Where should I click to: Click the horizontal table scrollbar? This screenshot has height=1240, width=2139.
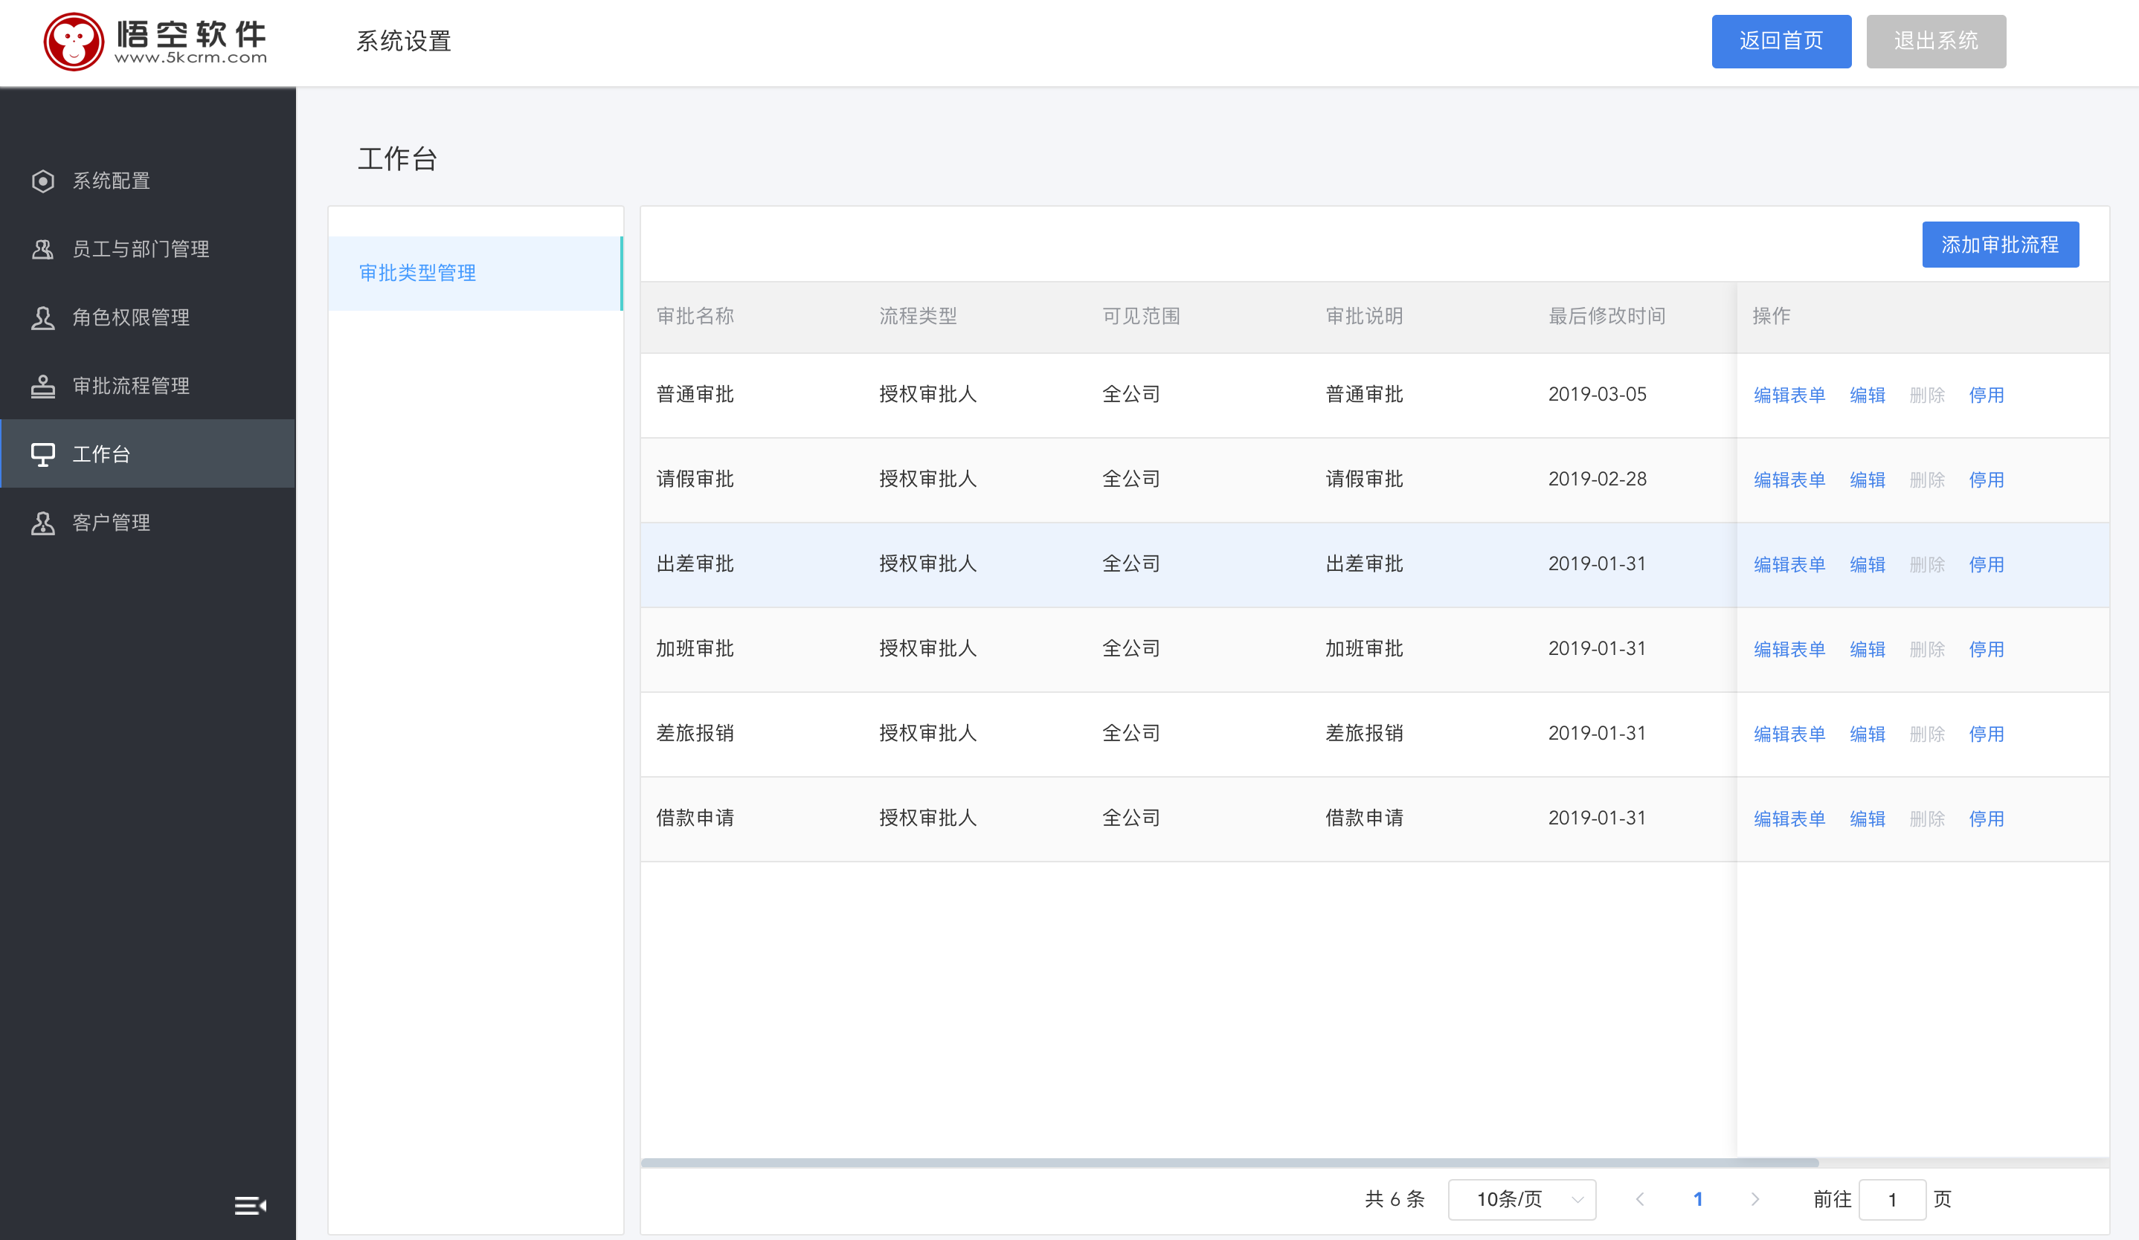1229,1163
